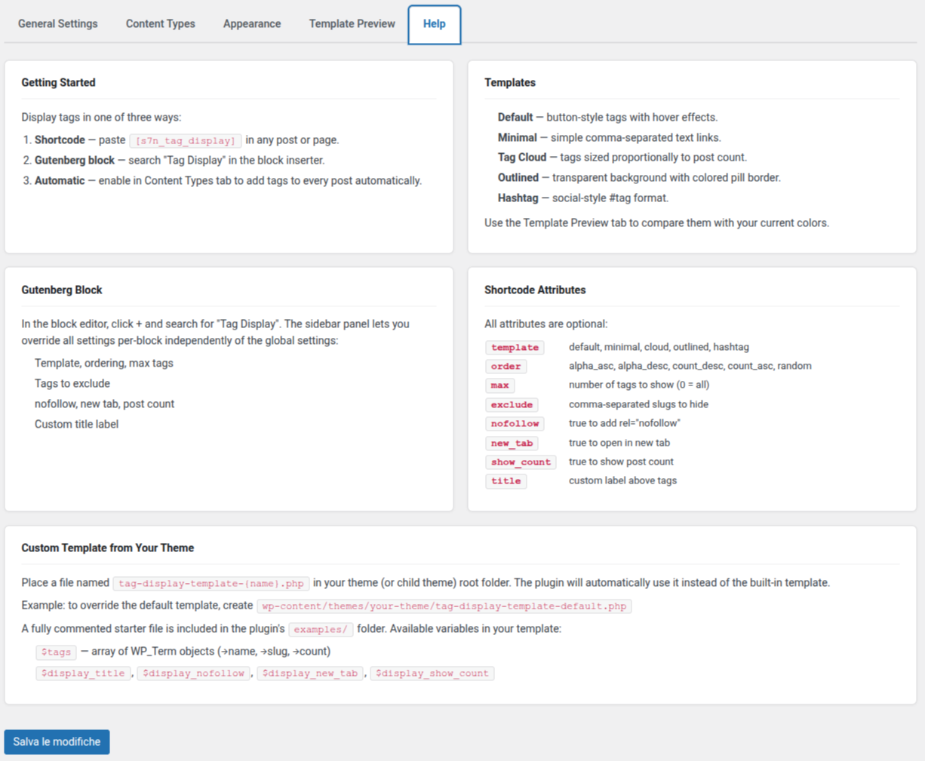
Task: Click the template attribute code label
Action: pyautogui.click(x=515, y=348)
